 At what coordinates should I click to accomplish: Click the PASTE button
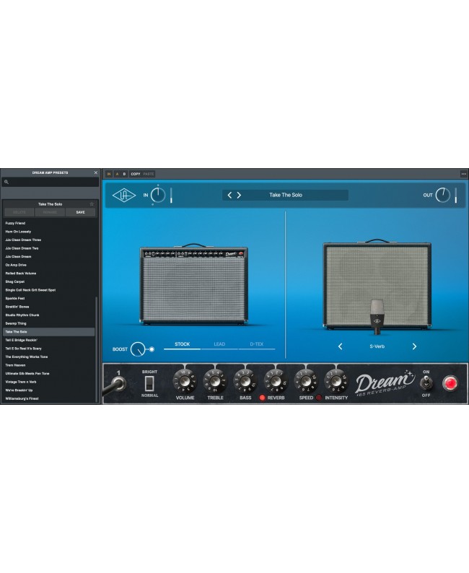pos(149,174)
